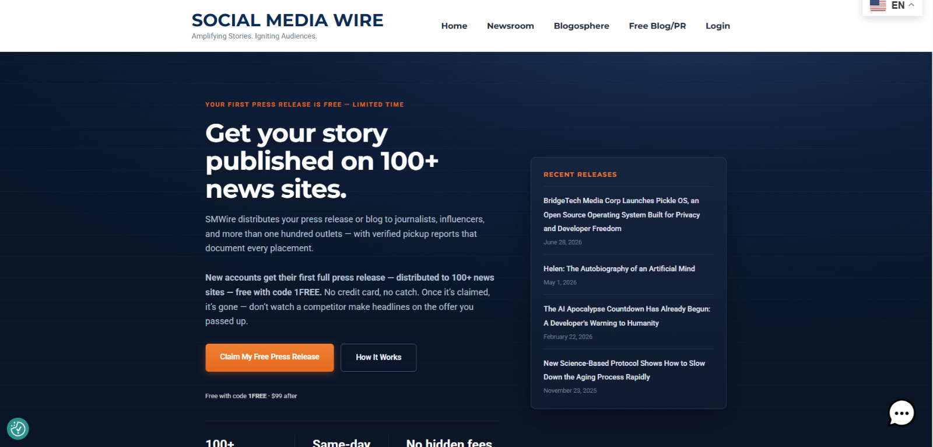Screen dimensions: 933x447
Task: Open the chat bubble widget
Action: [902, 413]
